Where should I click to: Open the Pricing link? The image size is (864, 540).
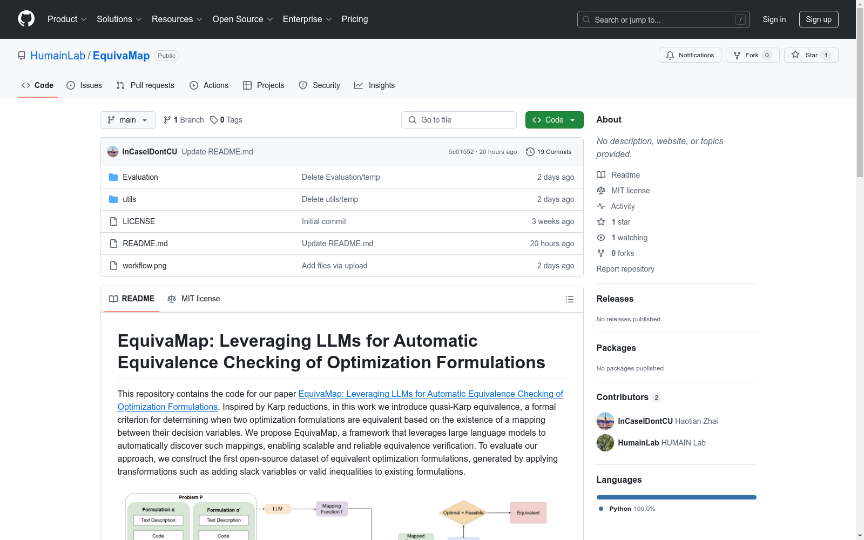point(355,19)
